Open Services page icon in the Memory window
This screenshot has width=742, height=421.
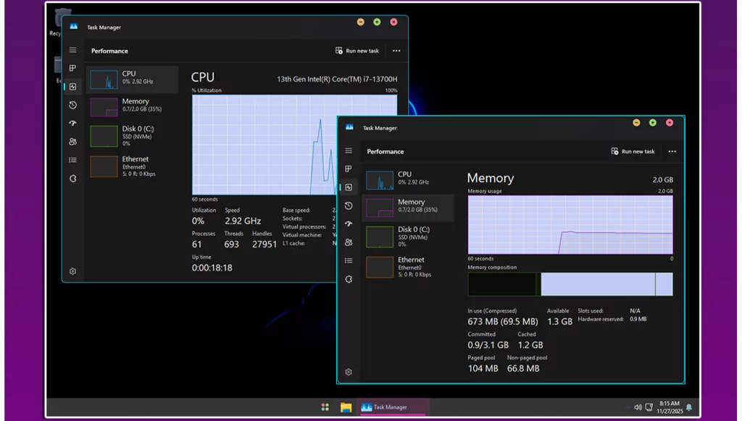[x=349, y=279]
